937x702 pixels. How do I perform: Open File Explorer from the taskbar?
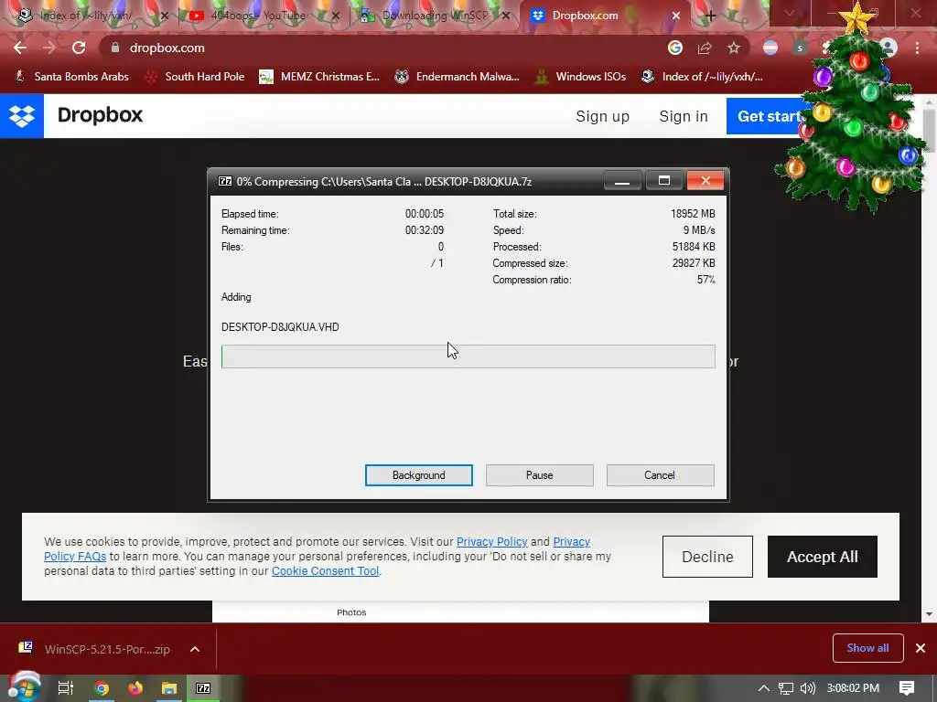[169, 688]
